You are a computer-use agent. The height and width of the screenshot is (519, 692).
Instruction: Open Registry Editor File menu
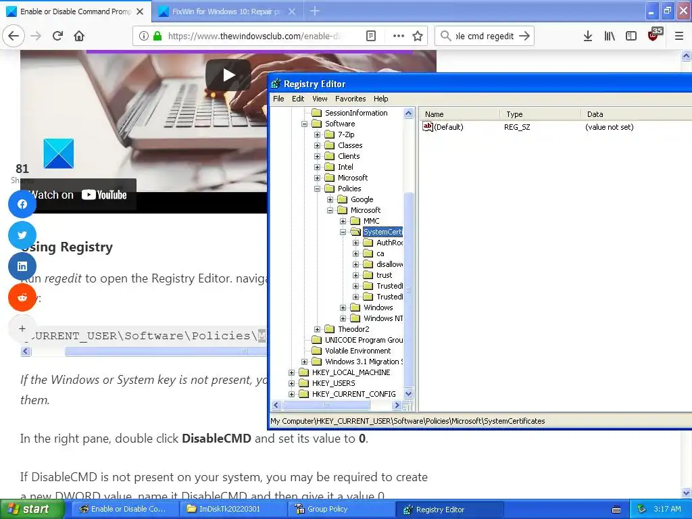(278, 99)
